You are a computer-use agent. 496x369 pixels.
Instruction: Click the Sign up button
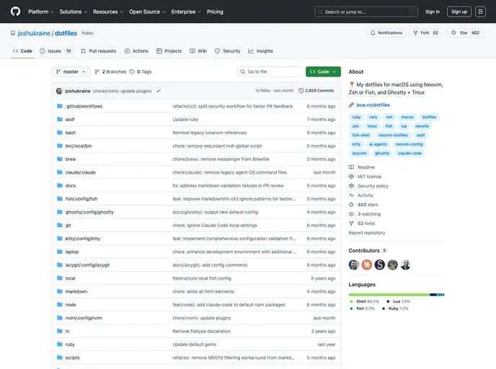point(459,12)
